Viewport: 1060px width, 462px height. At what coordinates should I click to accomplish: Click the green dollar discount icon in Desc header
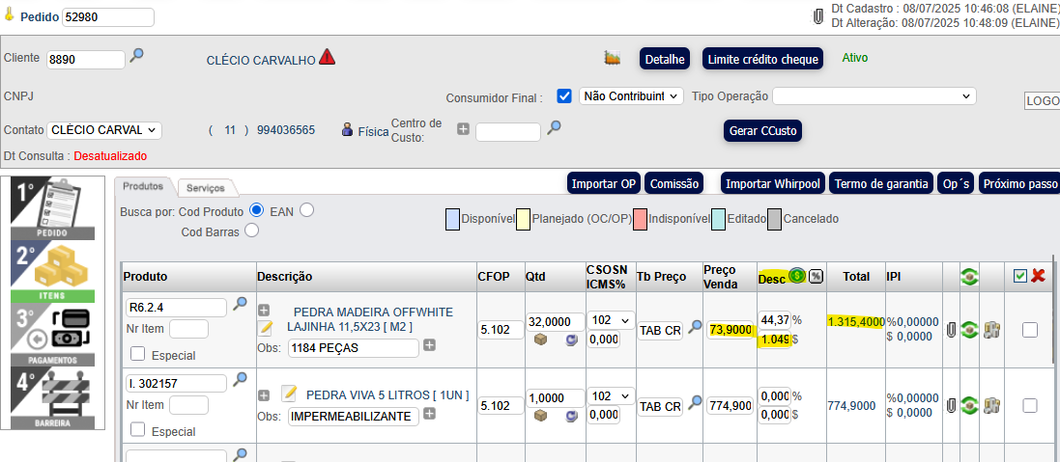[797, 276]
